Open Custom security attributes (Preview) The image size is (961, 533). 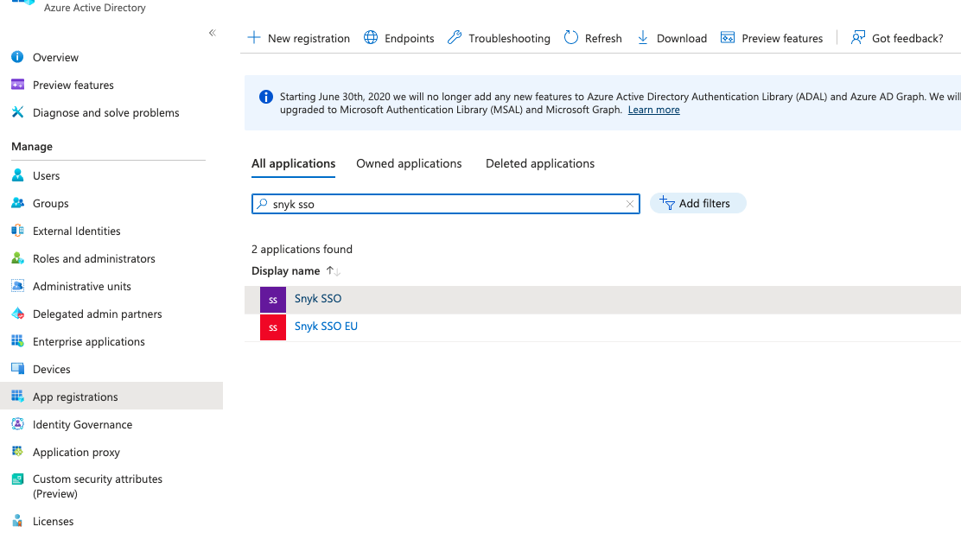point(98,485)
